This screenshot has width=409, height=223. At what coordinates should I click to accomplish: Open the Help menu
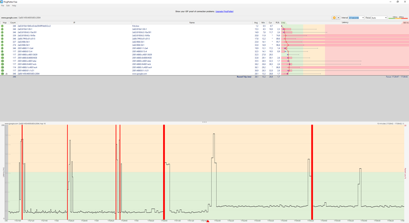14,5
